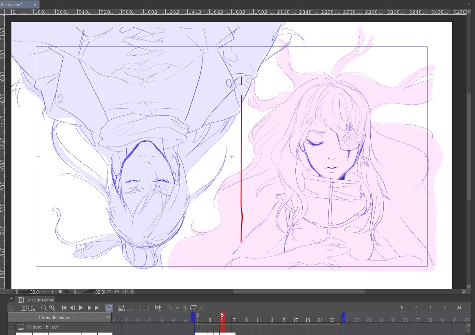The image size is (475, 335).
Task: Click the greyed-out pen edit icon
Action: tap(201, 308)
